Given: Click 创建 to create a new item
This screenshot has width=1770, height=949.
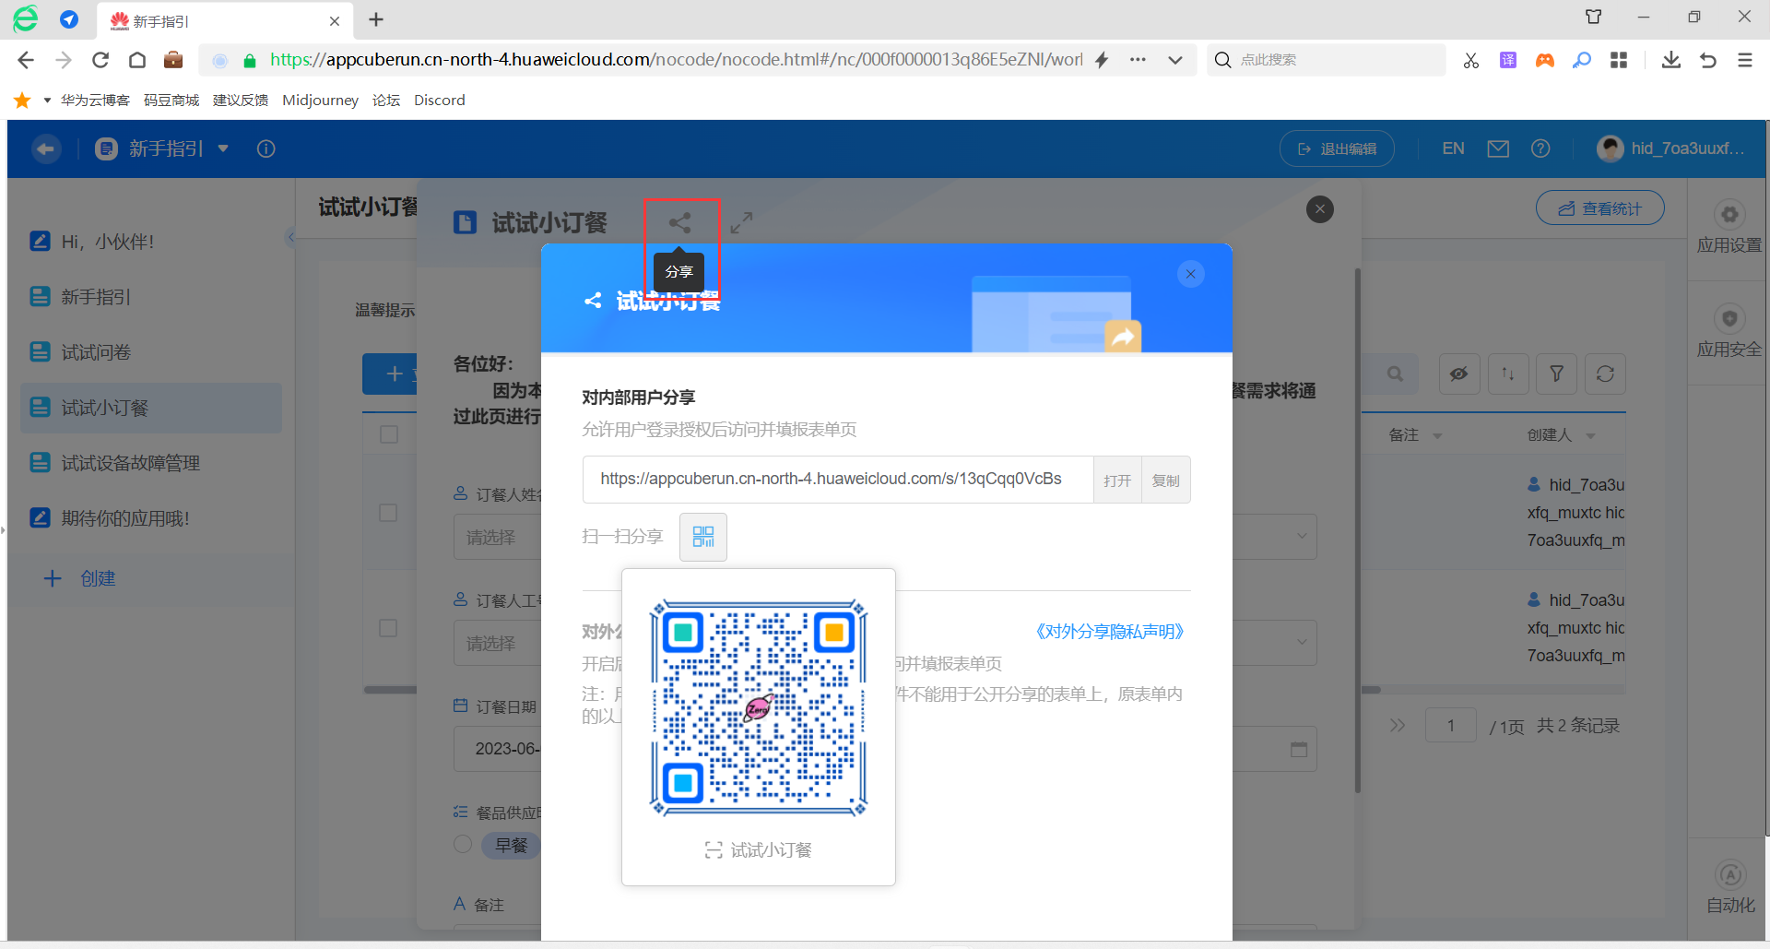Looking at the screenshot, I should pyautogui.click(x=80, y=578).
